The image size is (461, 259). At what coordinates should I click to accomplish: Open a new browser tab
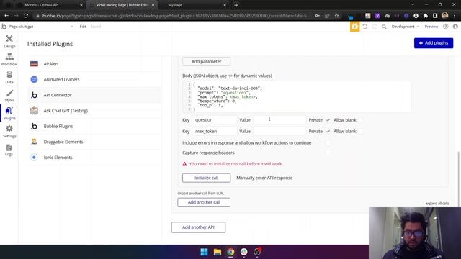click(236, 5)
